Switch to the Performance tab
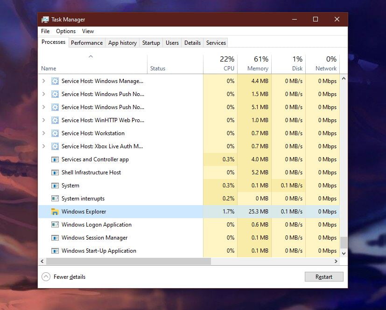 click(87, 43)
